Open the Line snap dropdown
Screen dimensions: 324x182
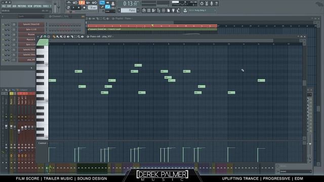click(110, 11)
